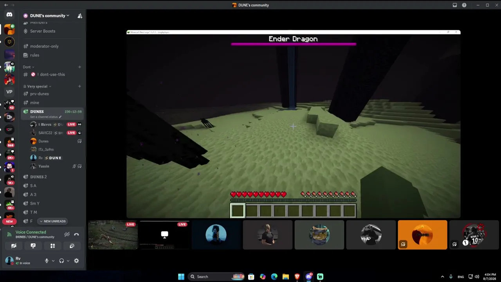Open the taskbar clock and calendar

coord(490,277)
